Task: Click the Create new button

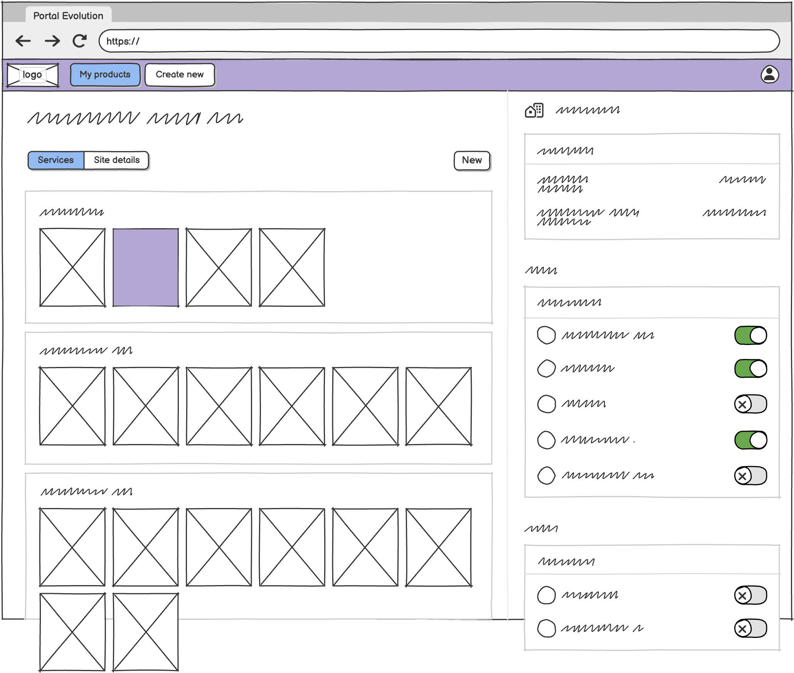Action: coord(180,75)
